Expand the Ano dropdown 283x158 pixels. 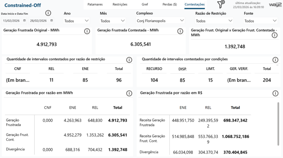pos(77,21)
